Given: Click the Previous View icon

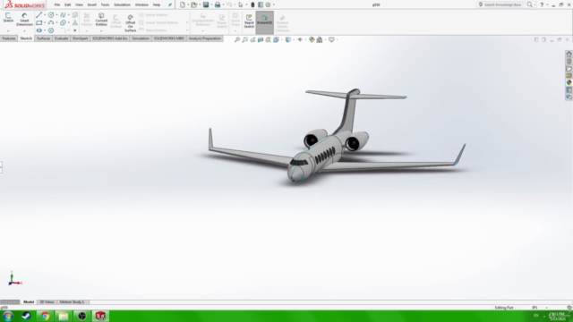Looking at the screenshot, I should pyautogui.click(x=252, y=39).
